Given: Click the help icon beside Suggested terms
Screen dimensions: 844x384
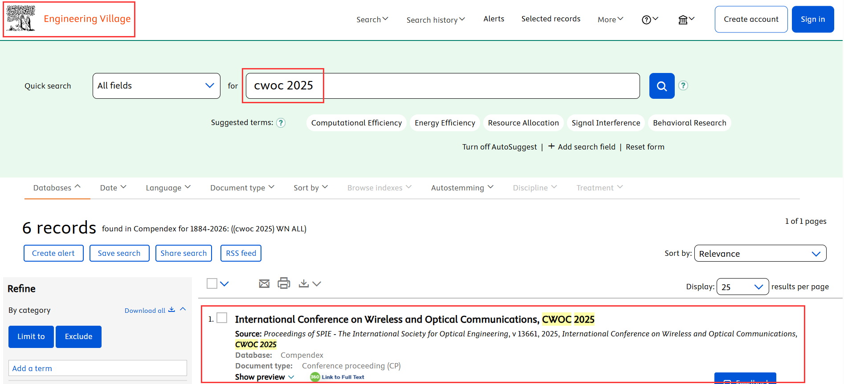Looking at the screenshot, I should 281,123.
